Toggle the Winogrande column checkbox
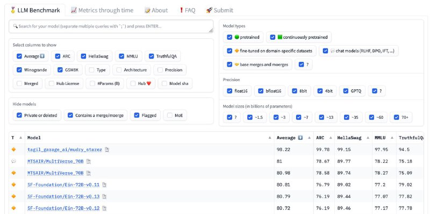The height and width of the screenshot is (214, 430). point(19,70)
